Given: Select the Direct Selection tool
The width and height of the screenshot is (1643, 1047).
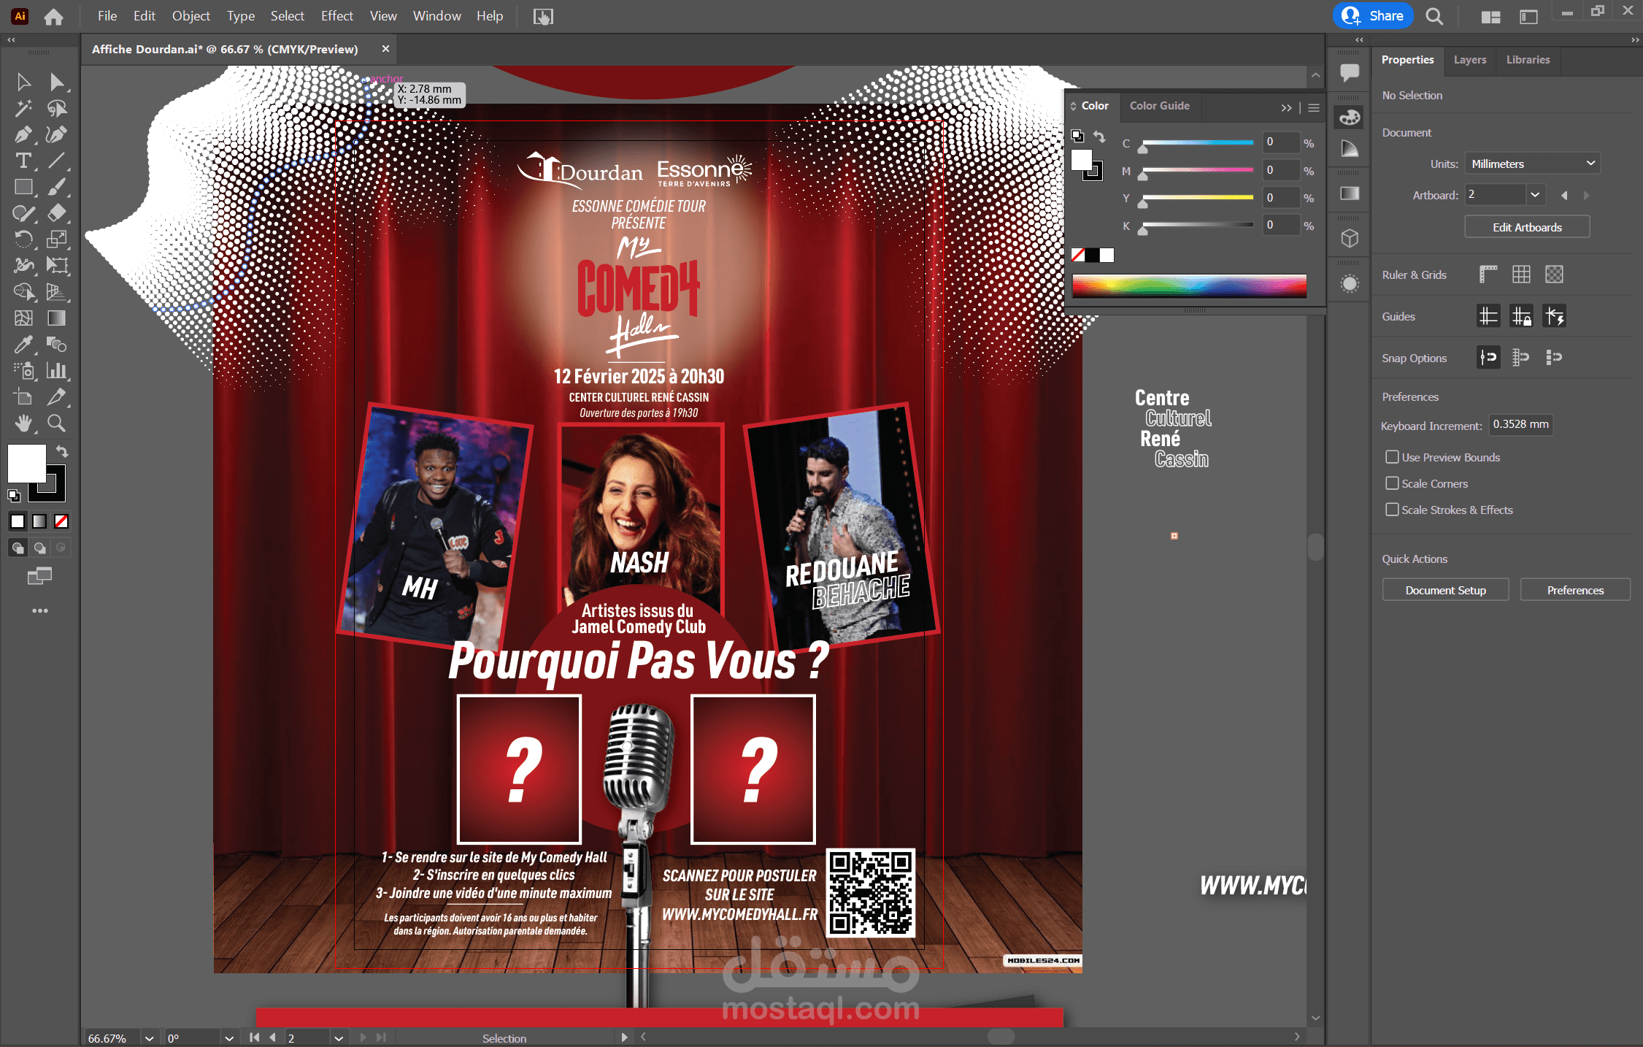Looking at the screenshot, I should (56, 82).
